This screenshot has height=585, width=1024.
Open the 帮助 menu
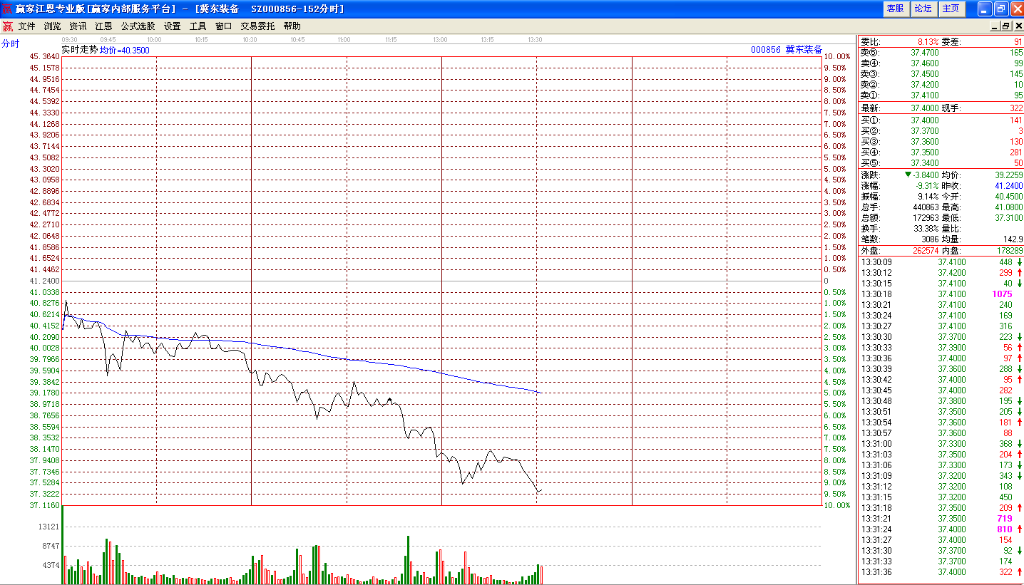tap(292, 26)
